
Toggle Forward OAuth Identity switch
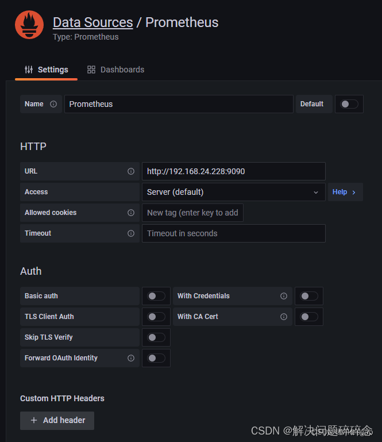pyautogui.click(x=156, y=358)
